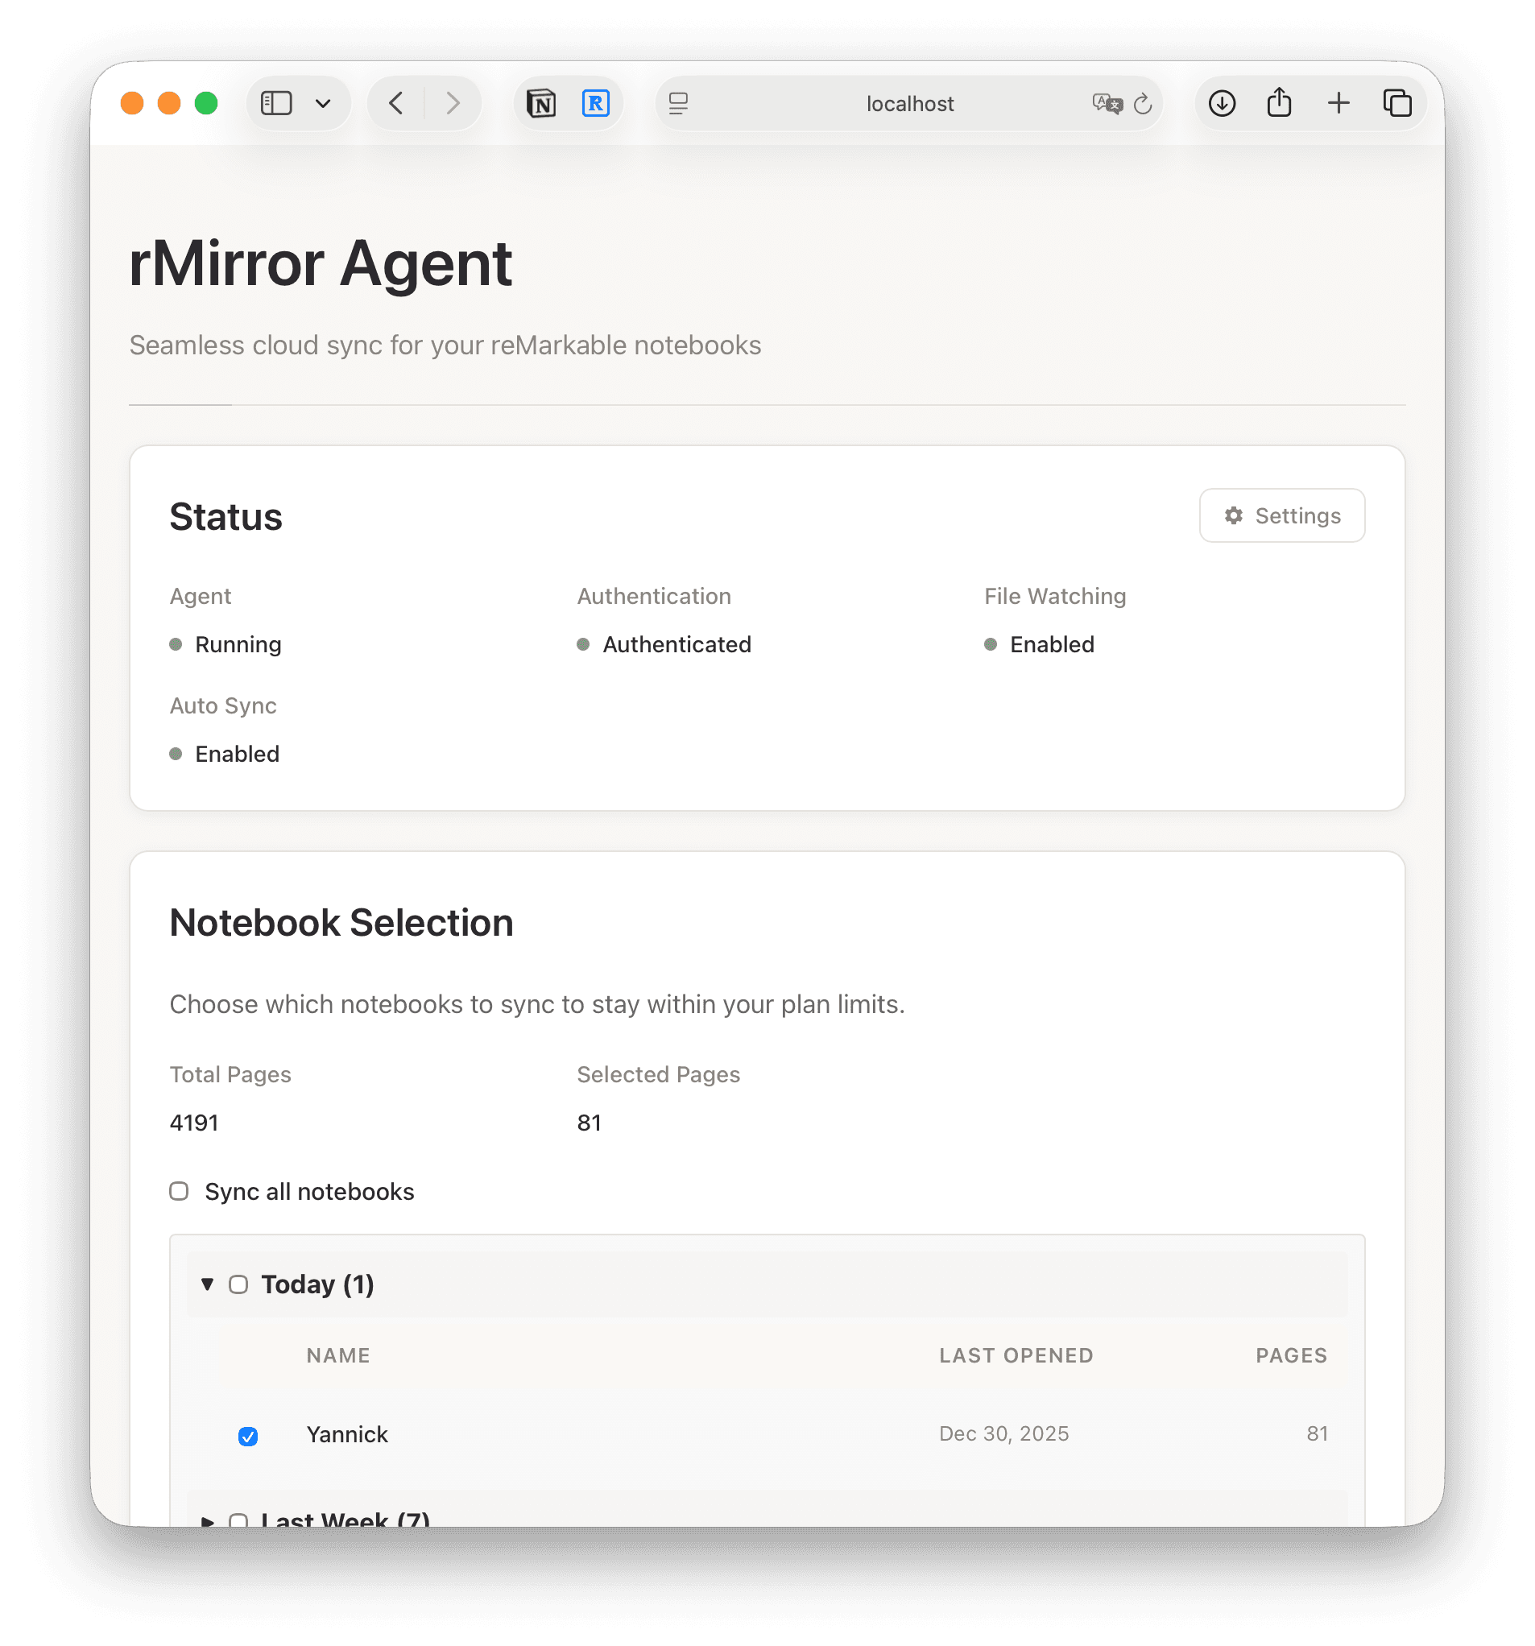
Task: Select the R pinned tab
Action: [x=595, y=102]
